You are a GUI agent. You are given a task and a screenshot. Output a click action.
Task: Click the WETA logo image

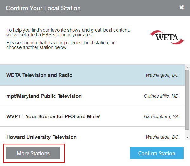point(167,37)
